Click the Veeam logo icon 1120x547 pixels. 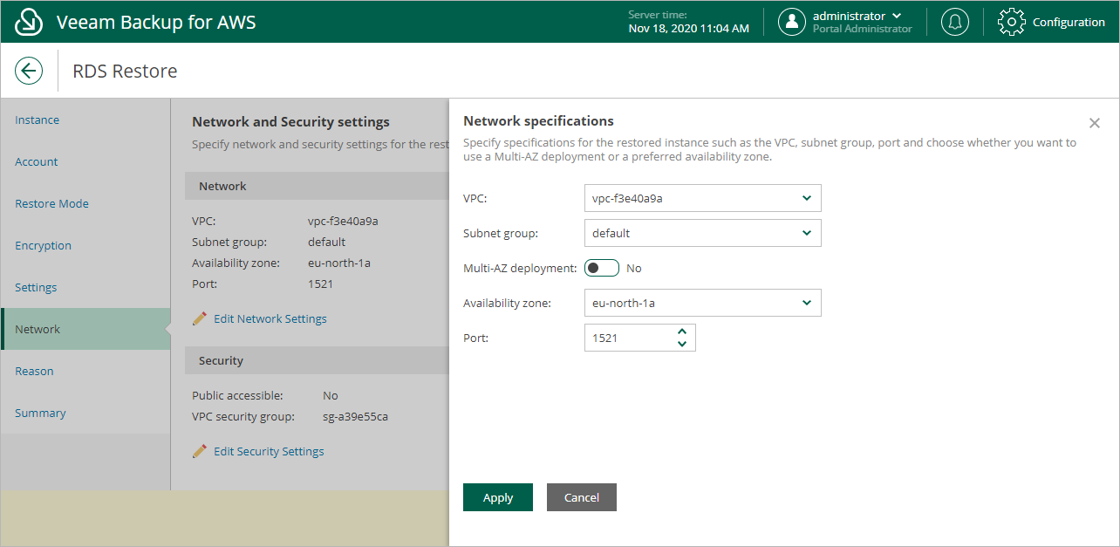pos(29,22)
